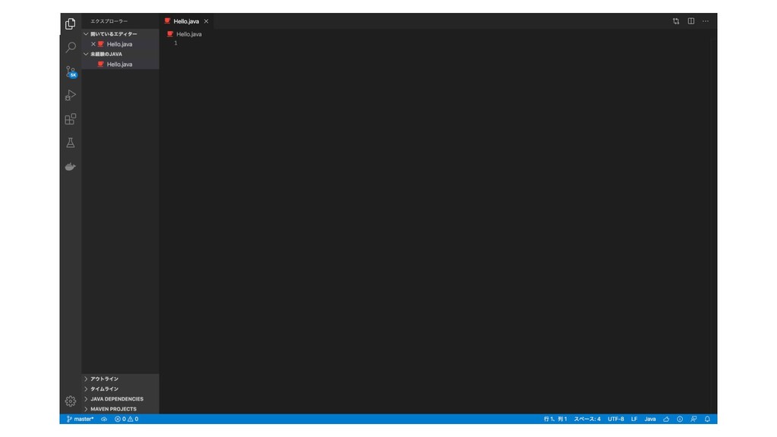
Task: Click the 行 1, 列 1 cursor position
Action: point(555,419)
